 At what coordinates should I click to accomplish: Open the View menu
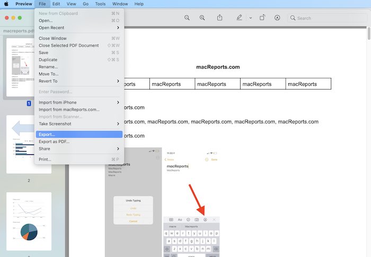[x=71, y=4]
